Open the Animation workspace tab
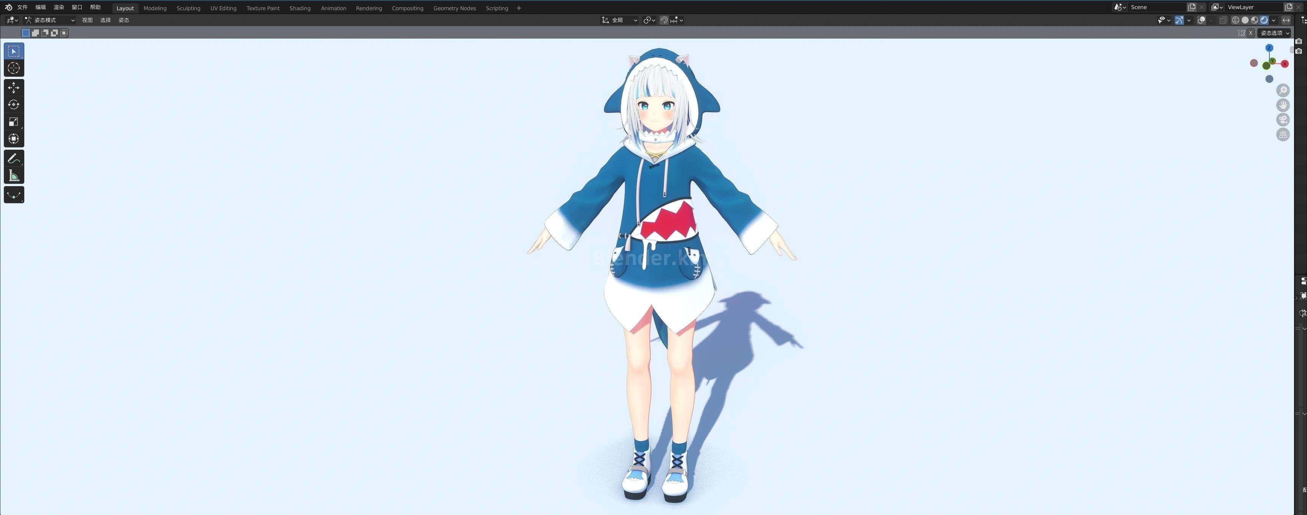1307x515 pixels. pos(333,8)
